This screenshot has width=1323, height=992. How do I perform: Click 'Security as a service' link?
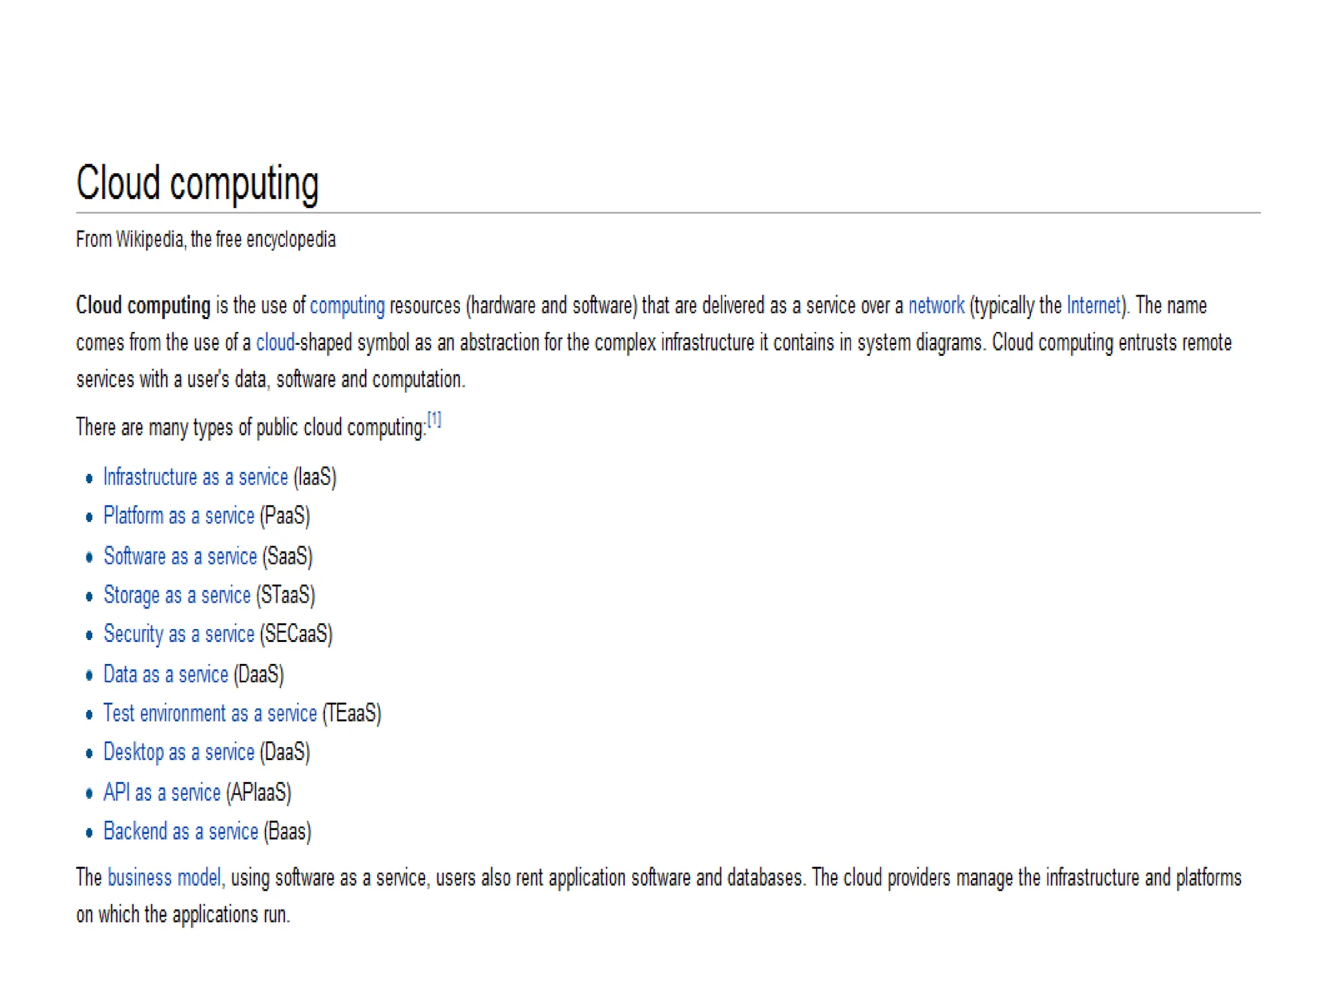click(178, 634)
